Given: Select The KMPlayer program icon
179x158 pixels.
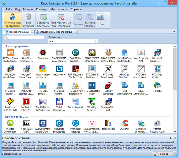Looking at the screenshot, I should tap(43, 102).
